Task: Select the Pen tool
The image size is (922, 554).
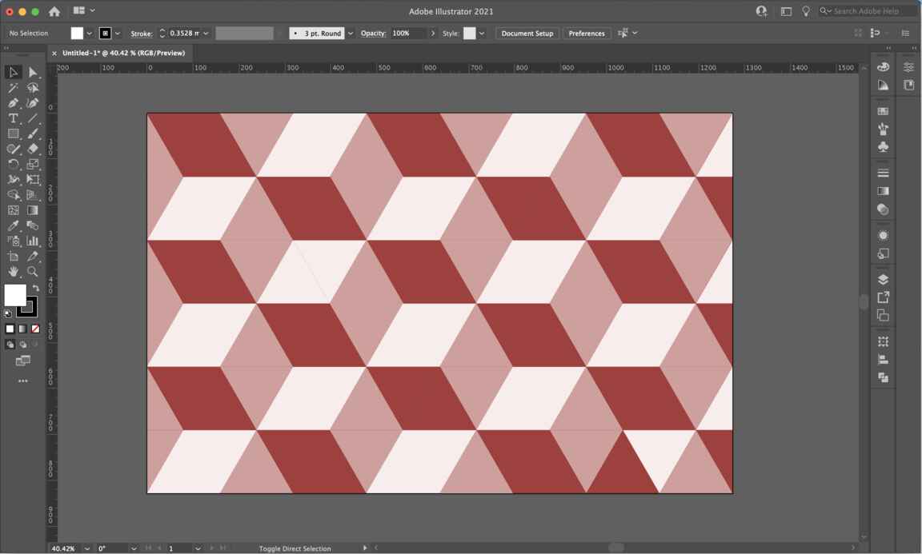Action: coord(13,103)
